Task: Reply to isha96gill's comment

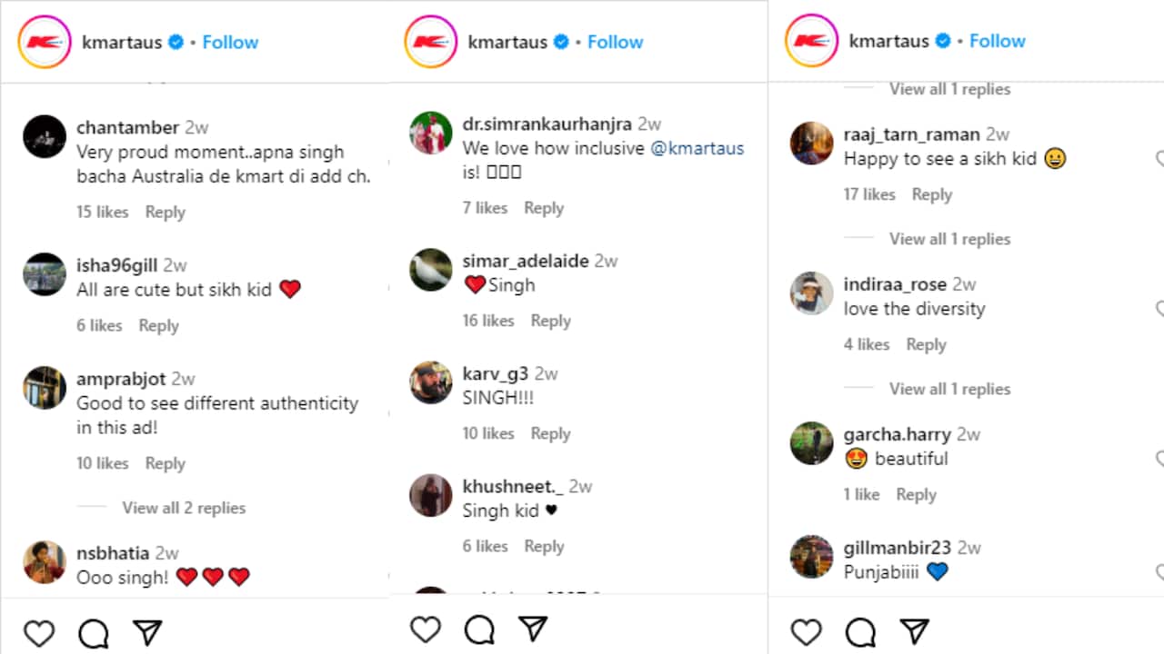Action: point(158,325)
